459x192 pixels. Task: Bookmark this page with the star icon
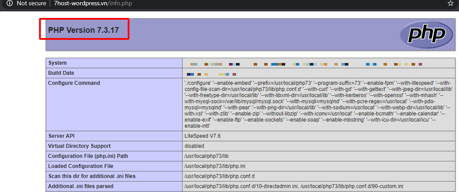450,3
